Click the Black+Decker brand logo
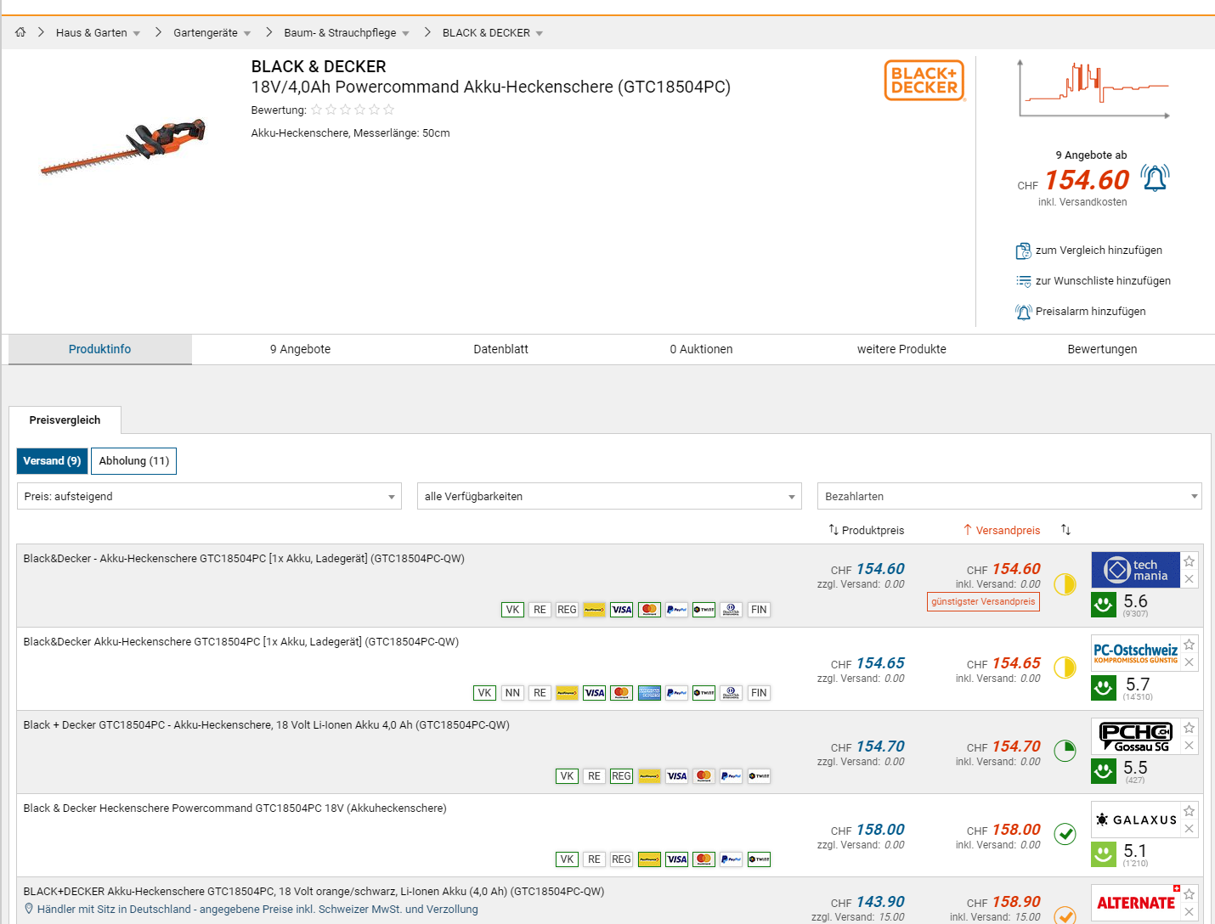The image size is (1215, 924). tap(924, 81)
